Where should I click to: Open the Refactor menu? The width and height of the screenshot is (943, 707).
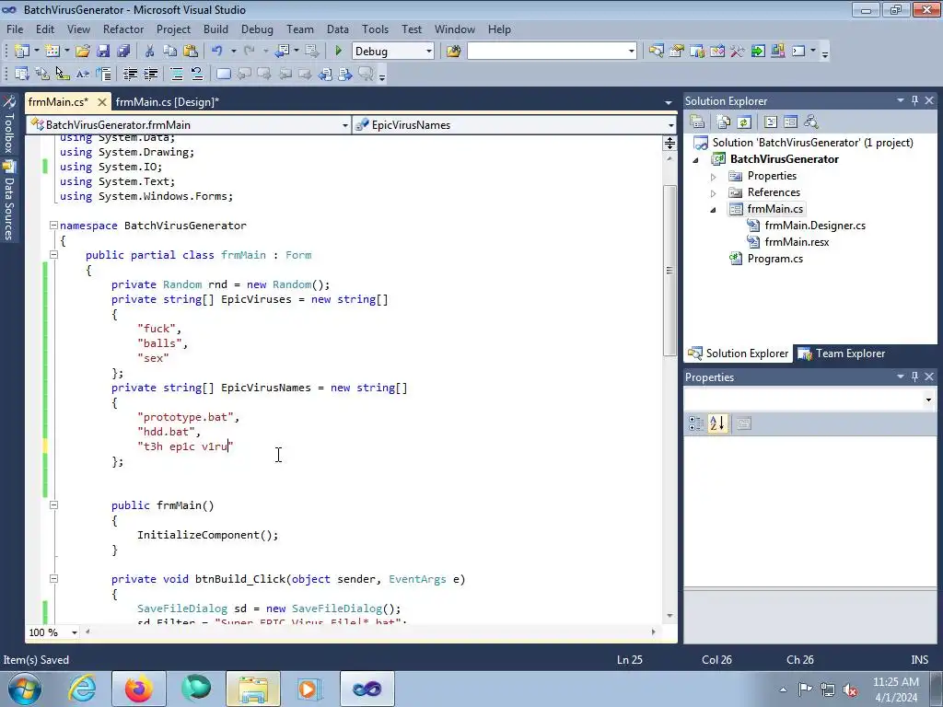pos(123,29)
